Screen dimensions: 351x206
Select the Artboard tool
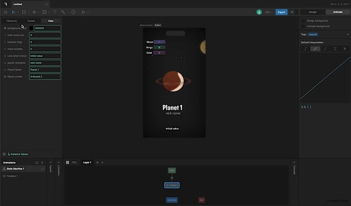point(24,12)
